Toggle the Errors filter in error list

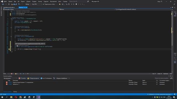tap(22, 78)
